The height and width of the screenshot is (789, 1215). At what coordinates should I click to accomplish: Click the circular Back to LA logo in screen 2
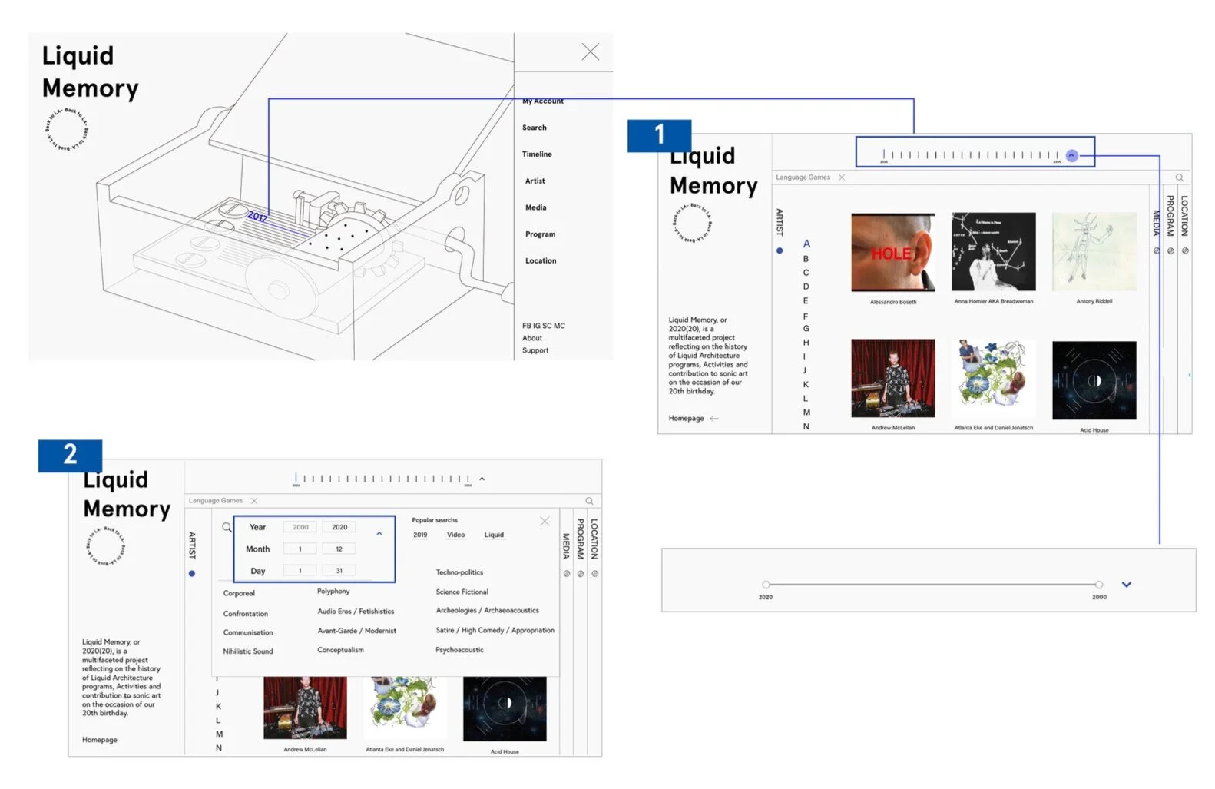[104, 546]
